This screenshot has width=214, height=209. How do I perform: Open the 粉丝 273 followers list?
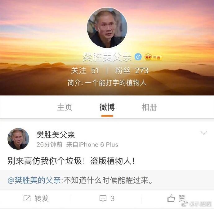[132, 71]
